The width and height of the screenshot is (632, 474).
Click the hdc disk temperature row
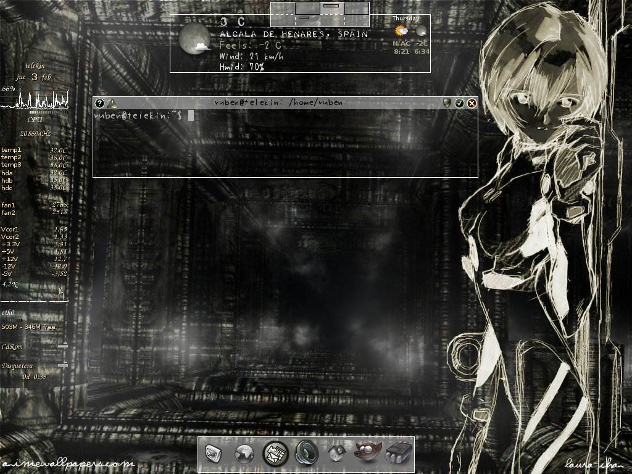tap(35, 188)
